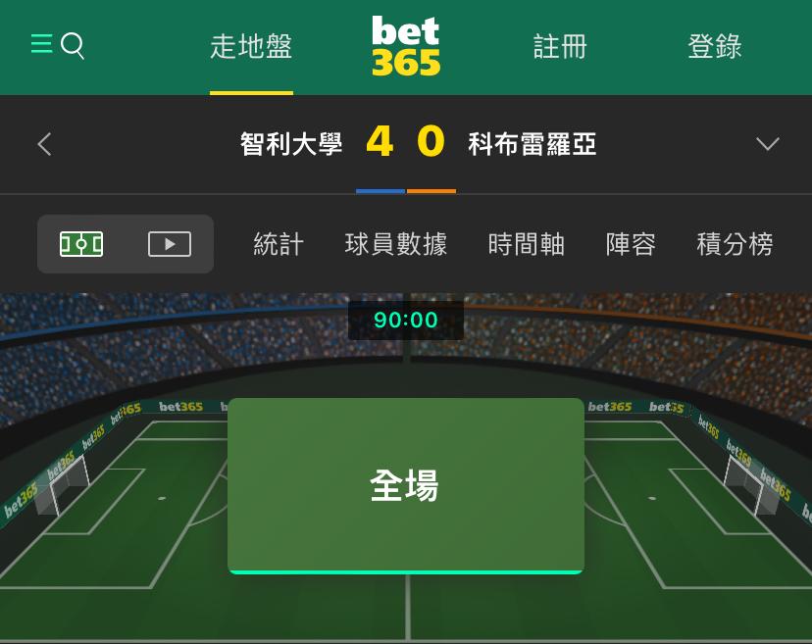Image resolution: width=812 pixels, height=644 pixels.
Task: Switch to pitch view icon
Action: coord(81,244)
